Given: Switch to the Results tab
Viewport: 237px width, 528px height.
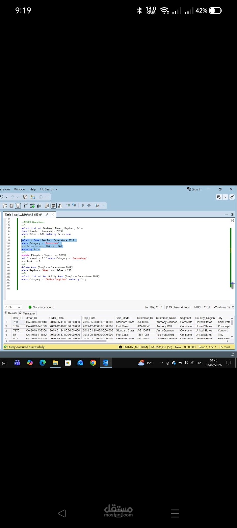Looking at the screenshot, I should coord(11,313).
